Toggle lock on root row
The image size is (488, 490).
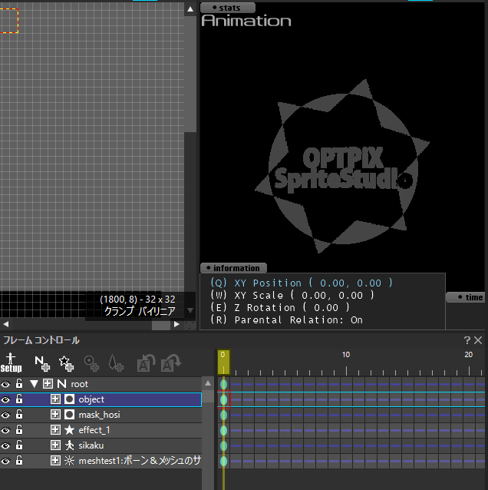[19, 383]
